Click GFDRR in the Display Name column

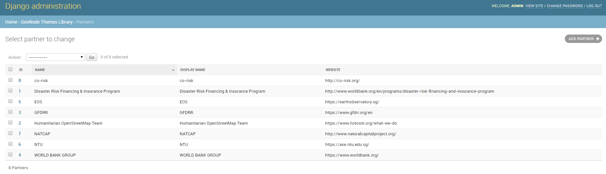tap(187, 112)
